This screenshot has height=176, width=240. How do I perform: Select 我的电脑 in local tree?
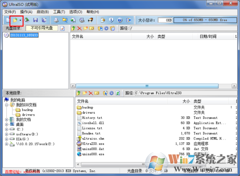(x=18, y=100)
